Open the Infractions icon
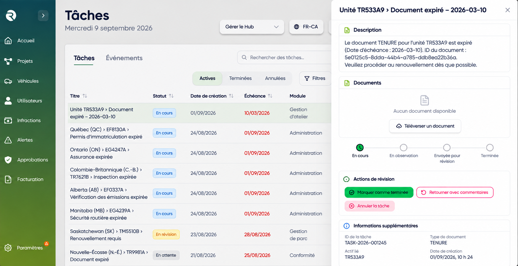Screen dimensions: 518x266 point(8,120)
